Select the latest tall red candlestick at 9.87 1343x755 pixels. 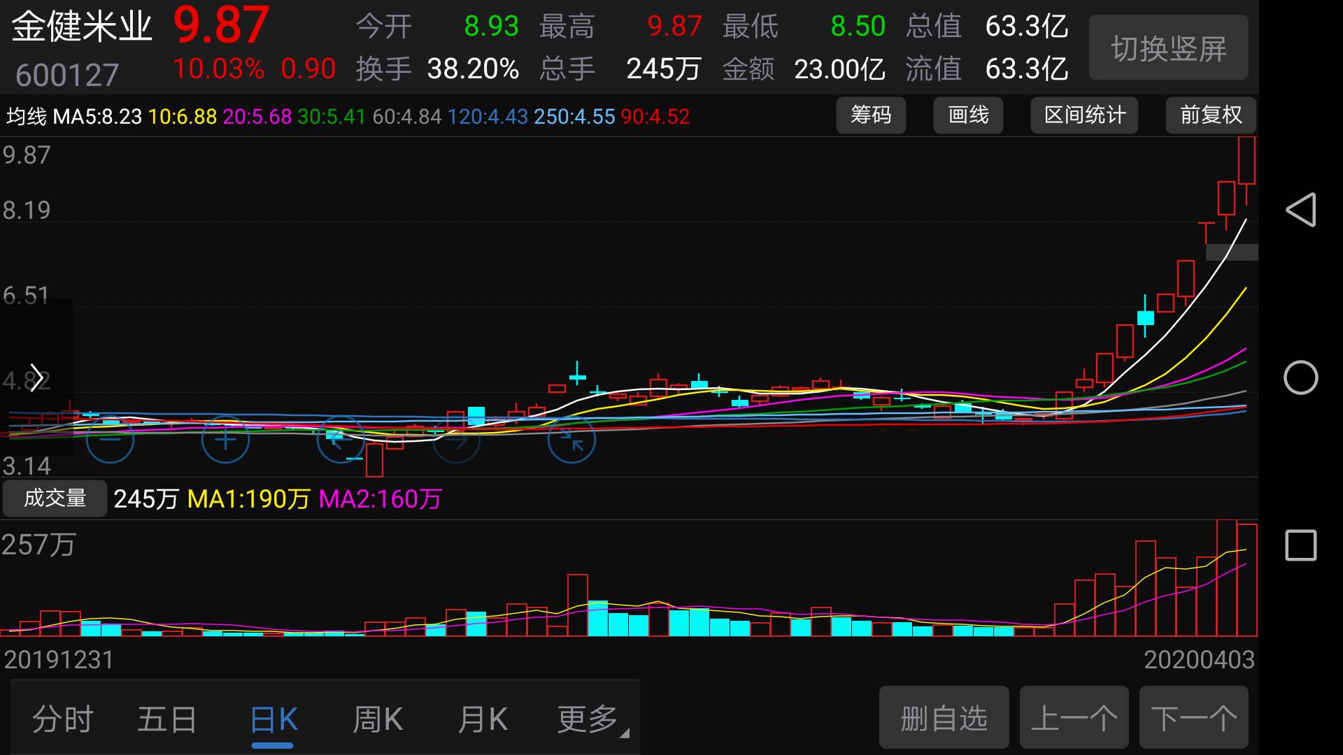pos(1246,161)
